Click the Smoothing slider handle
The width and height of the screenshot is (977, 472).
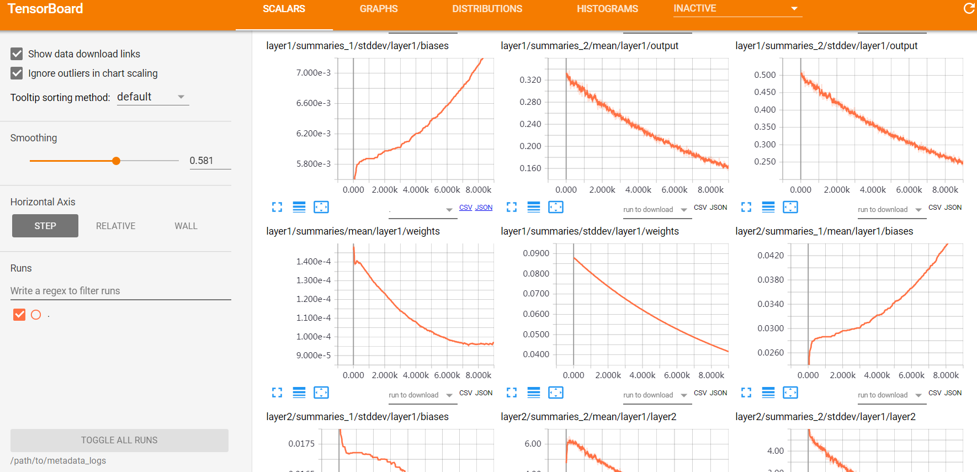point(116,161)
